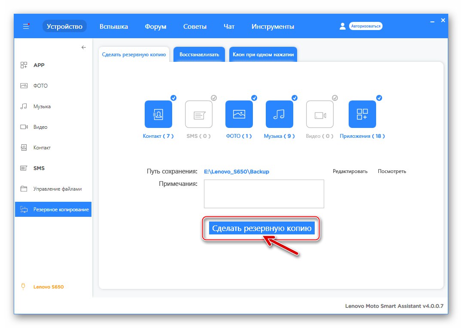Click the Lenovo S650 device label
This screenshot has width=462, height=328.
pyautogui.click(x=49, y=287)
